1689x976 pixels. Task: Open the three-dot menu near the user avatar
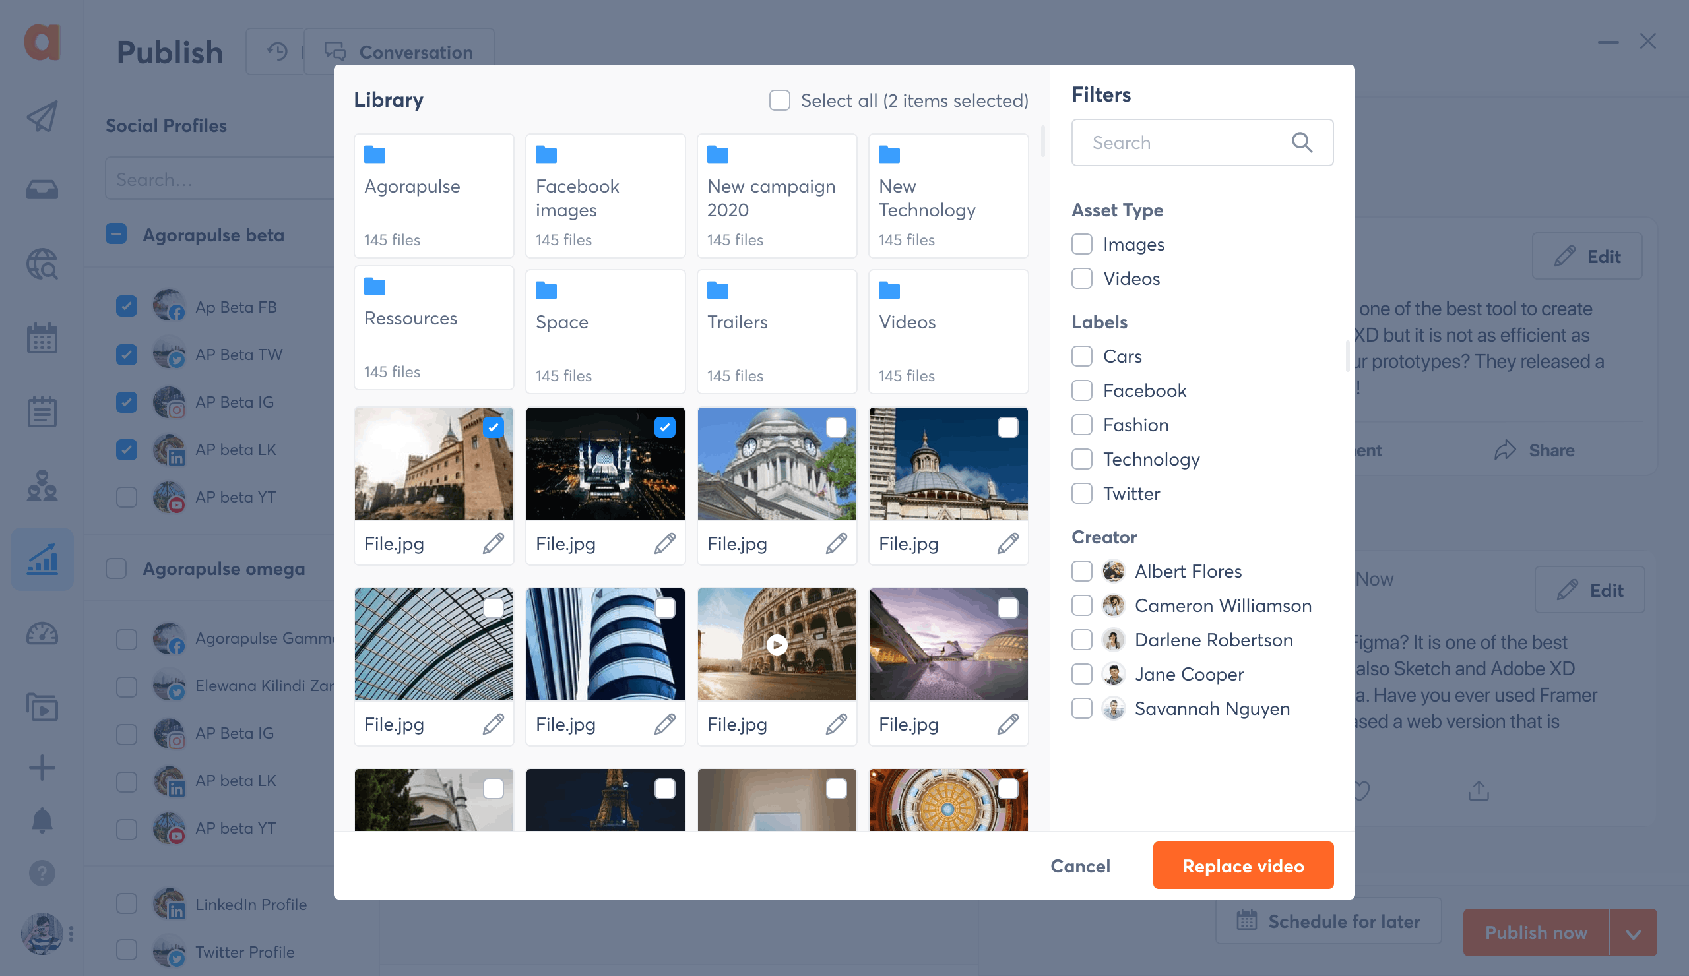72,932
